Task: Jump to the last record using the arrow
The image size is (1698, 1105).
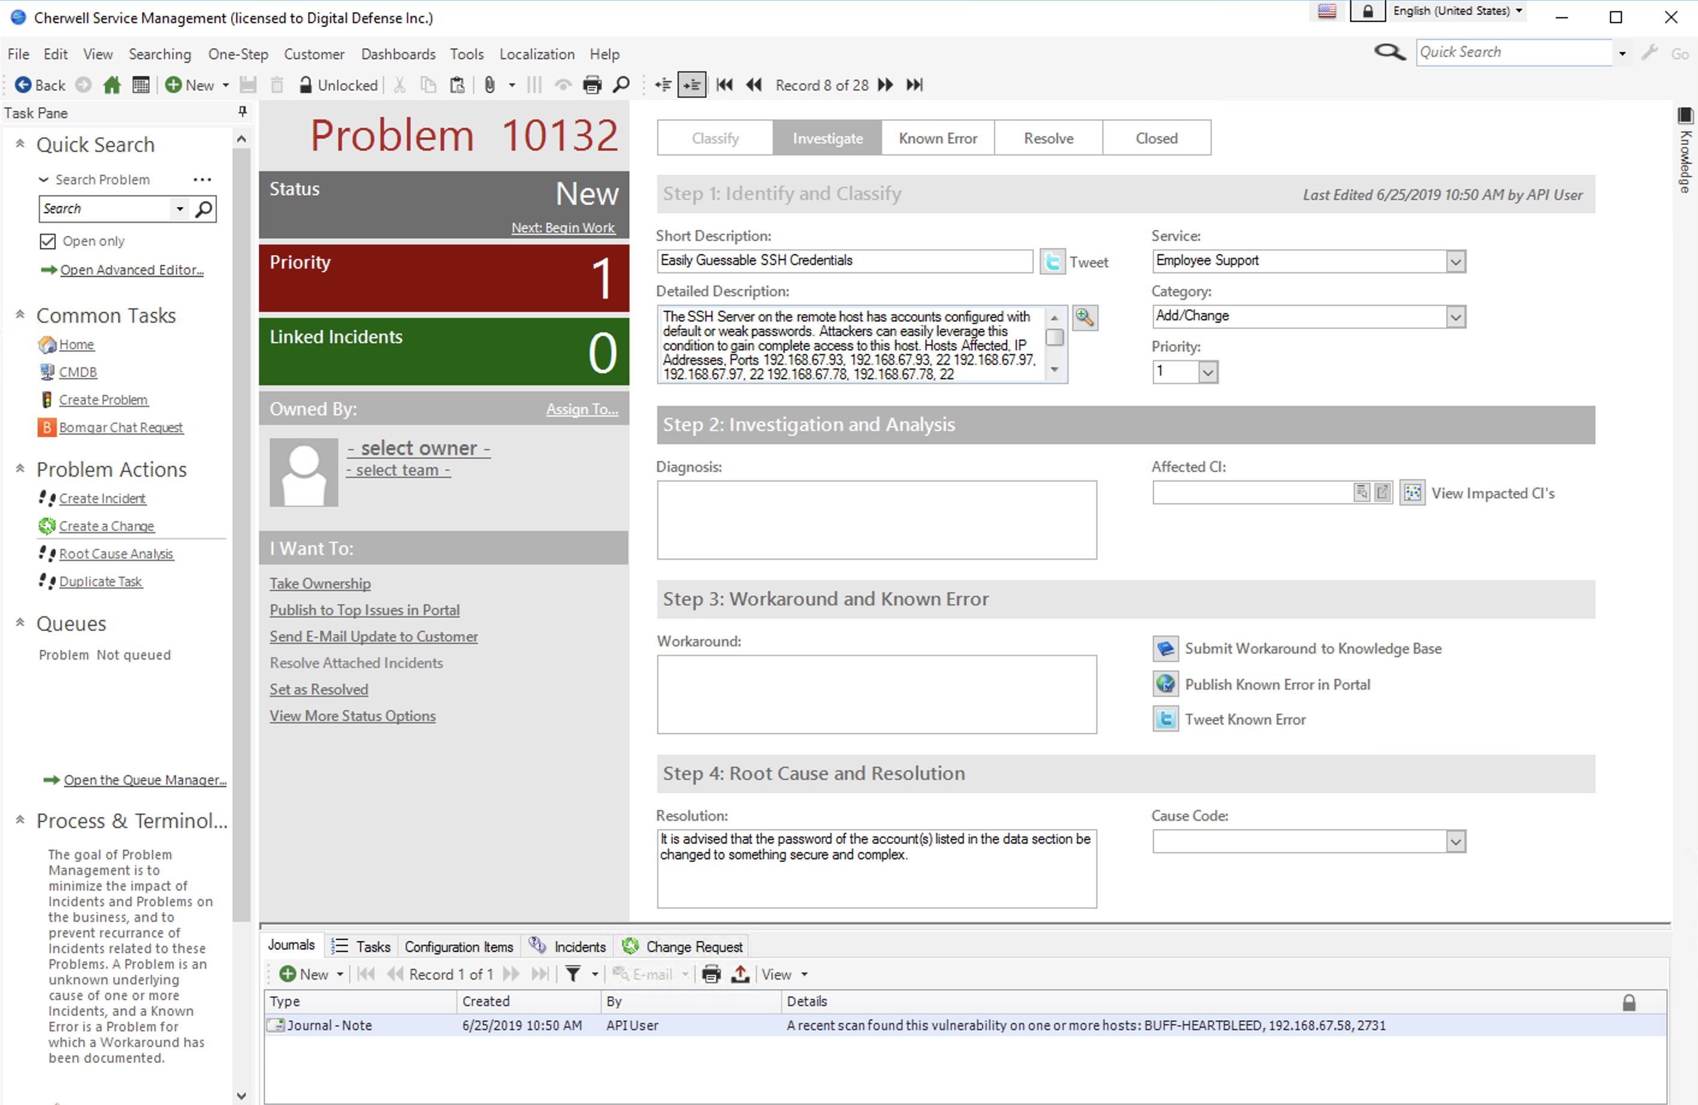Action: coord(915,85)
